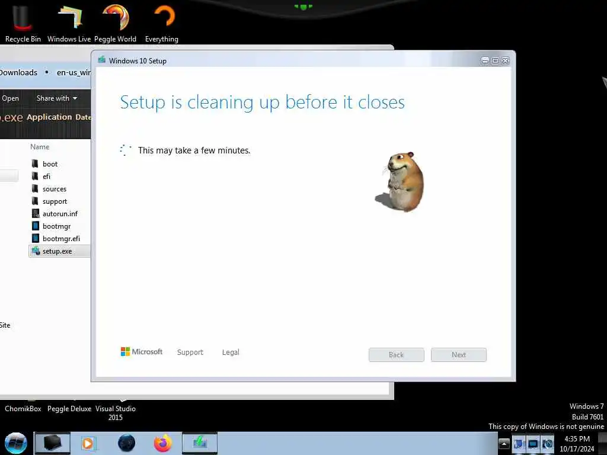Click the Next button in Setup
The width and height of the screenshot is (607, 455).
coord(459,355)
